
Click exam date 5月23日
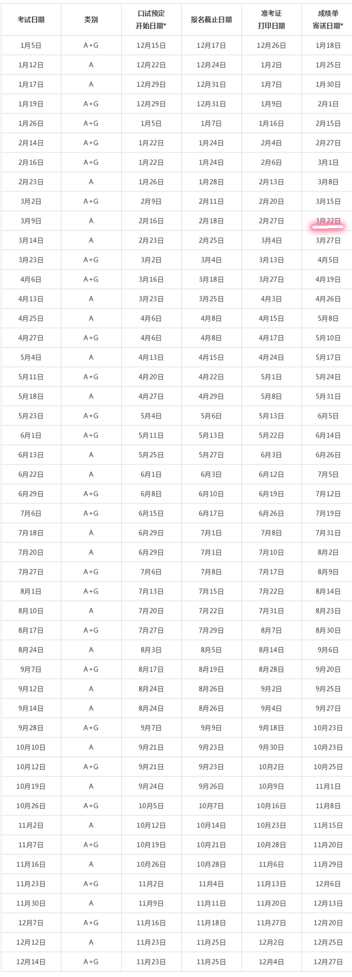pos(31,416)
